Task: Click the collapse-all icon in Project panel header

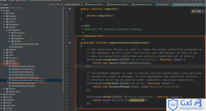Action: [x=54, y=5]
